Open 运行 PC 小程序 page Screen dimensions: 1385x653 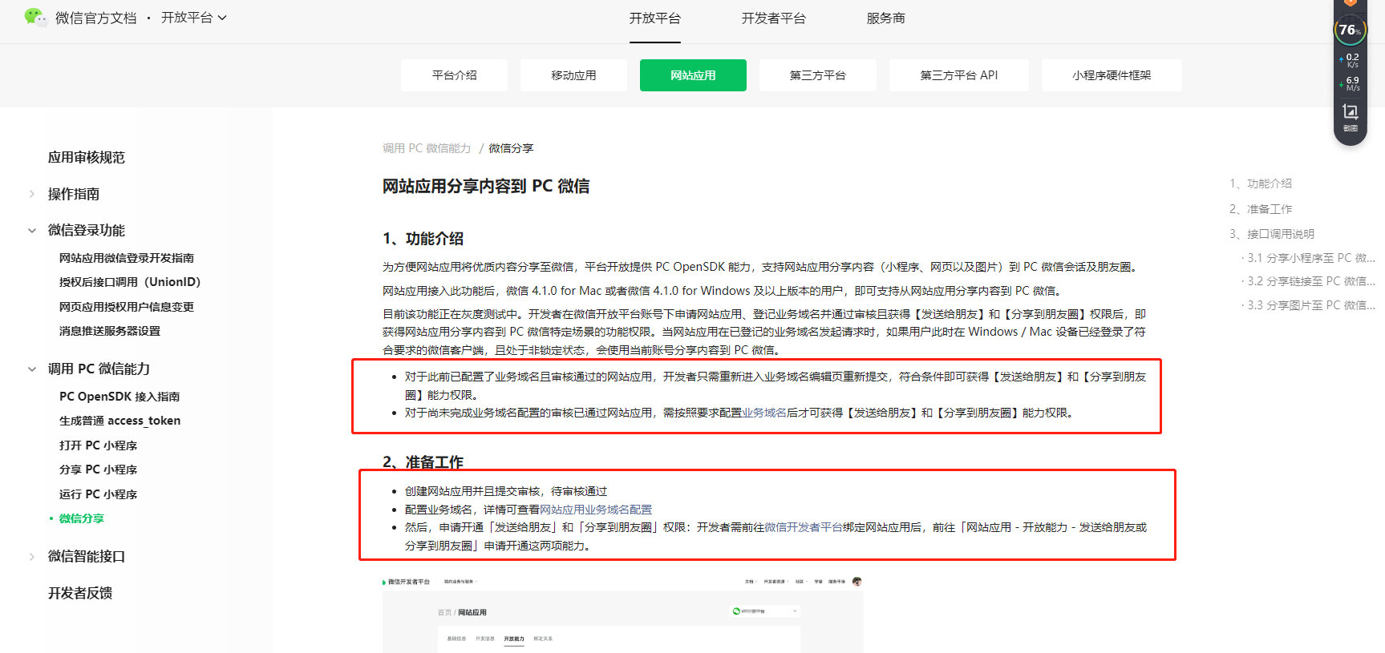coord(98,494)
